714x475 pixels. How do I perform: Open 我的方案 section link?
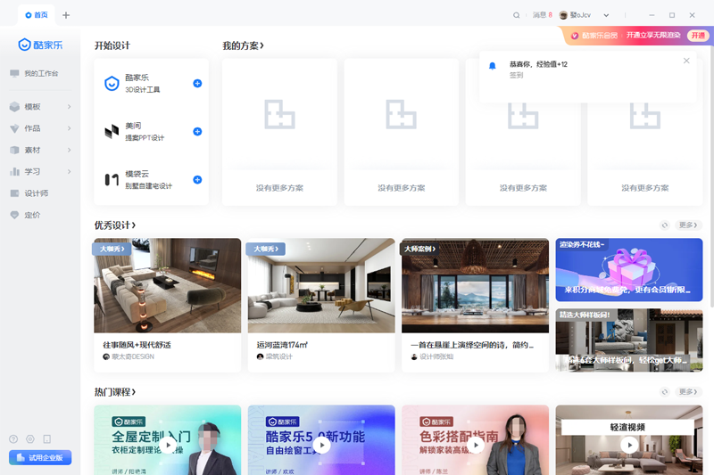(x=243, y=45)
